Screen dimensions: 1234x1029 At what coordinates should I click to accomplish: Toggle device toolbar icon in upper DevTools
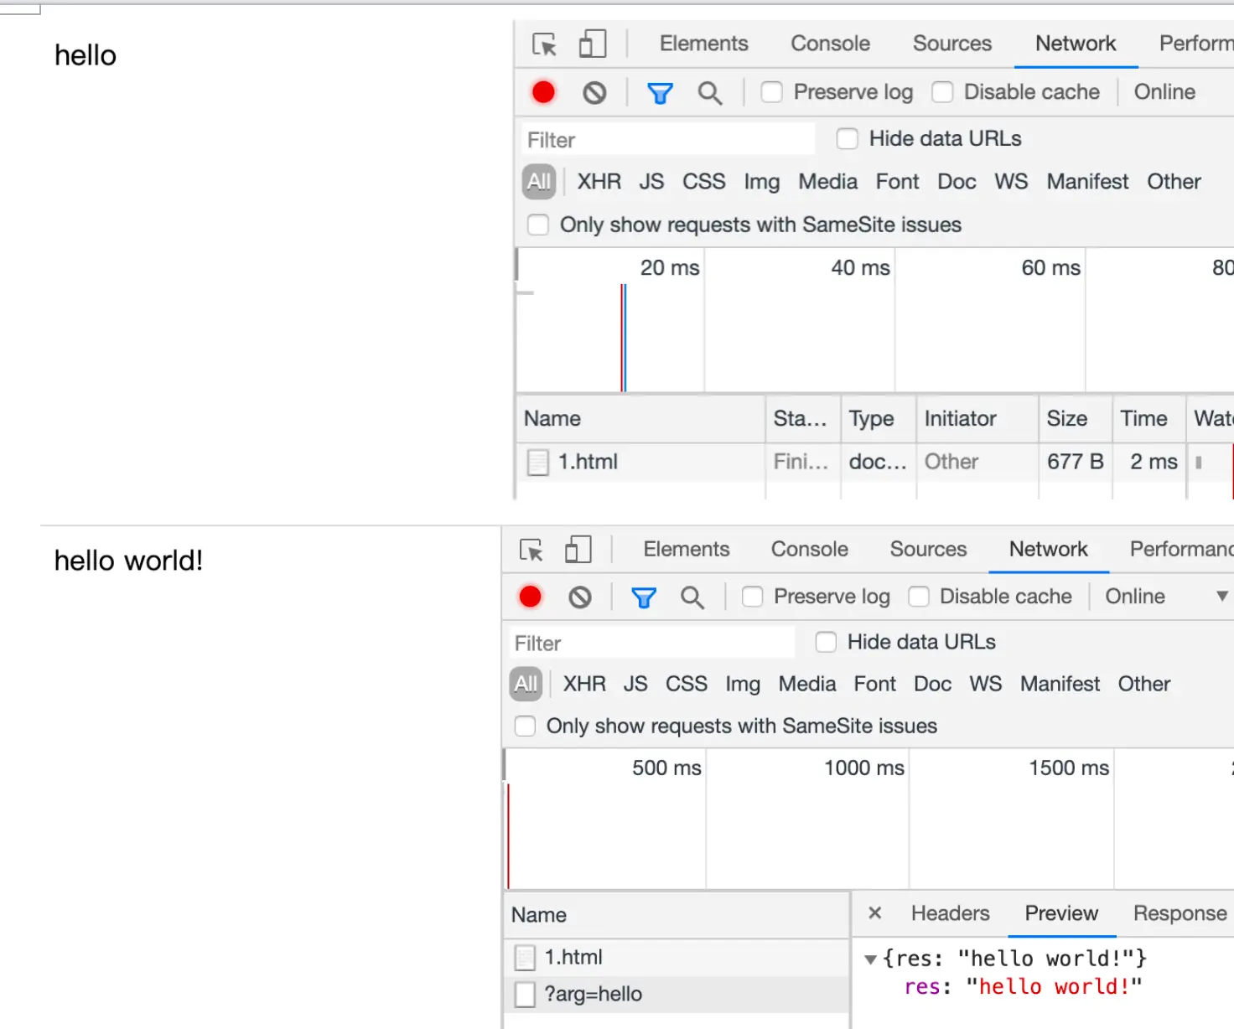[593, 44]
